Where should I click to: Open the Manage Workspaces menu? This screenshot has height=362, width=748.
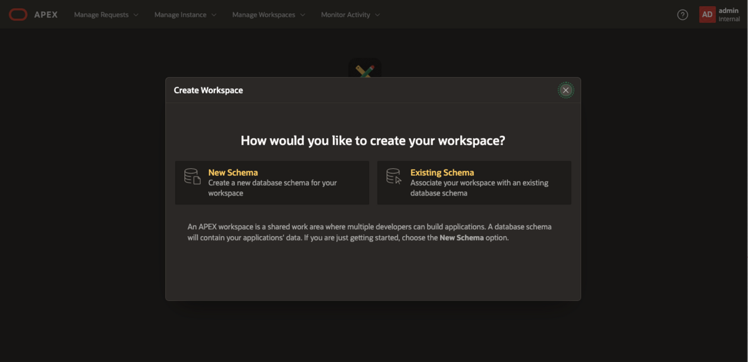tap(269, 14)
